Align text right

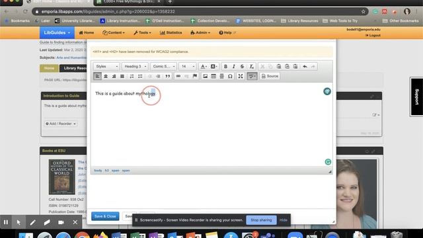click(114, 77)
